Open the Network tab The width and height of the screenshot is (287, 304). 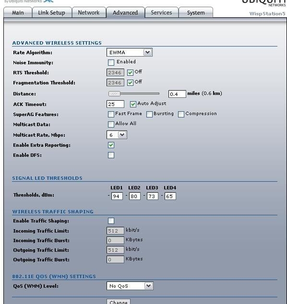pyautogui.click(x=89, y=12)
